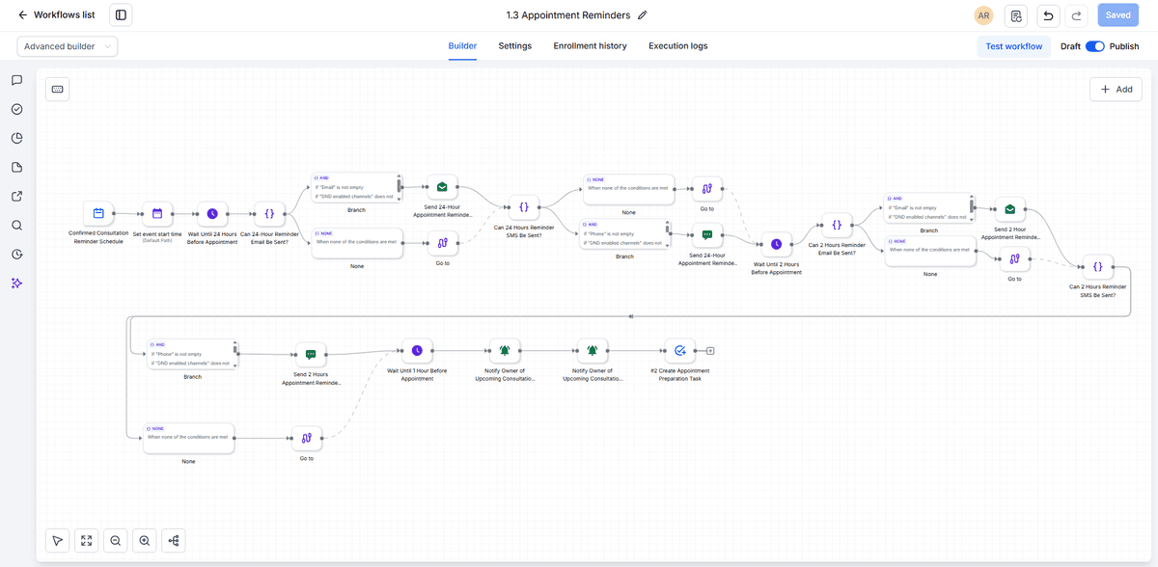Open the speech bubble icon in the left sidebar

point(16,80)
